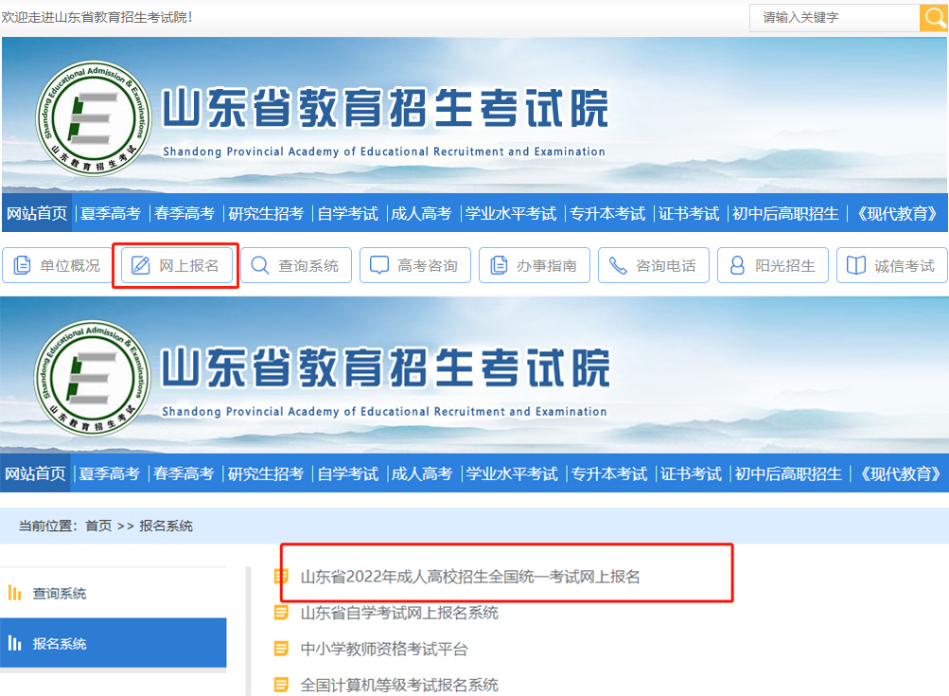Click the list icon beside 中小学教师资格考试平台
The width and height of the screenshot is (949, 696).
tap(281, 649)
